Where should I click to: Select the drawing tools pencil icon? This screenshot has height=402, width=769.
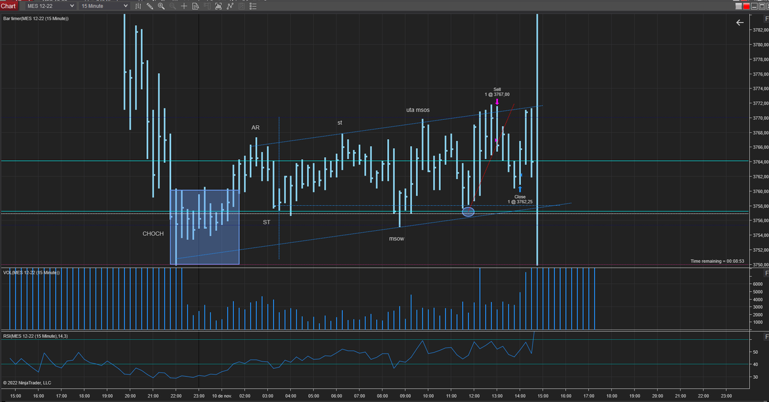(150, 6)
